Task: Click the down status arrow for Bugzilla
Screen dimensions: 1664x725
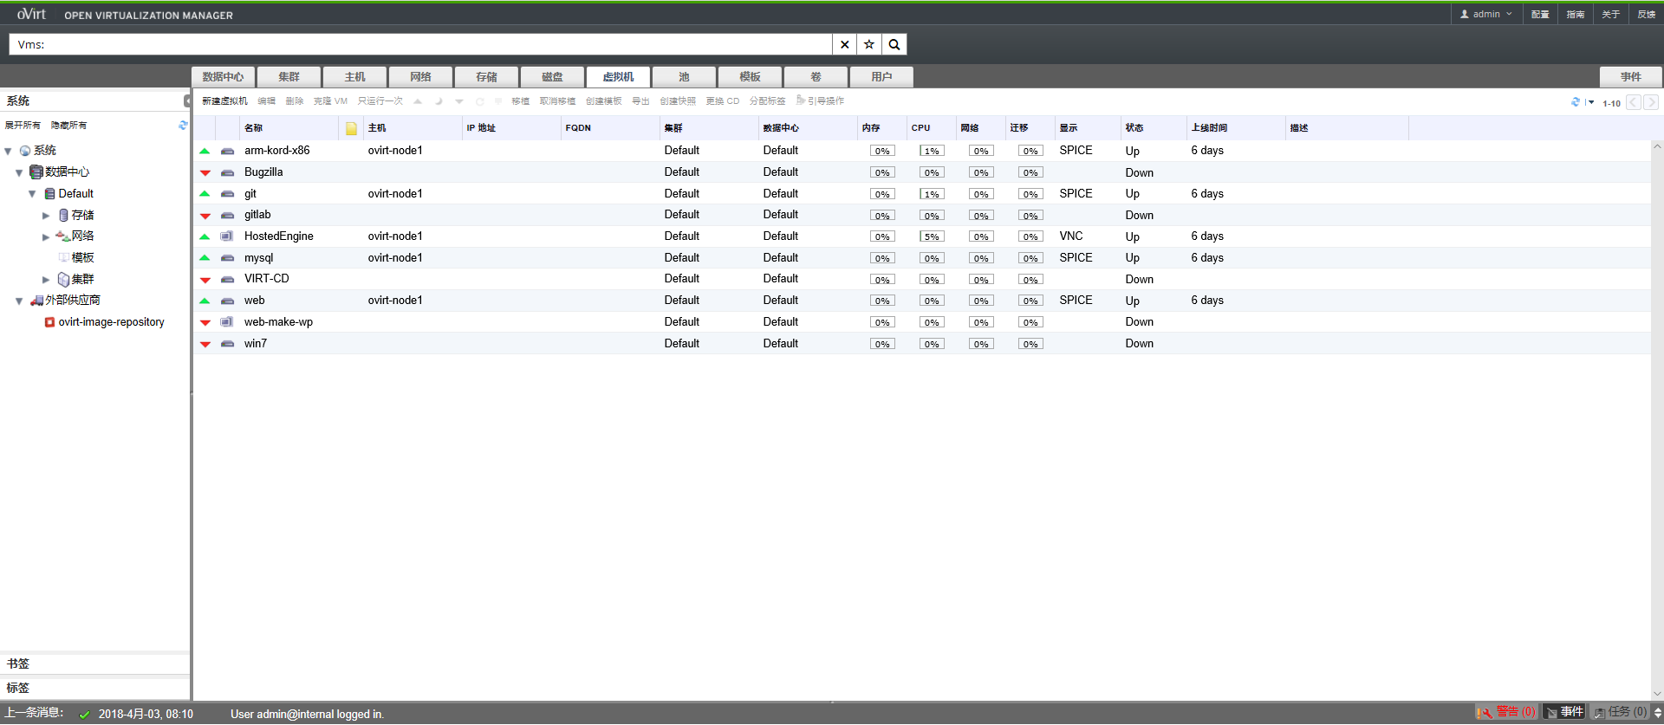Action: point(205,173)
